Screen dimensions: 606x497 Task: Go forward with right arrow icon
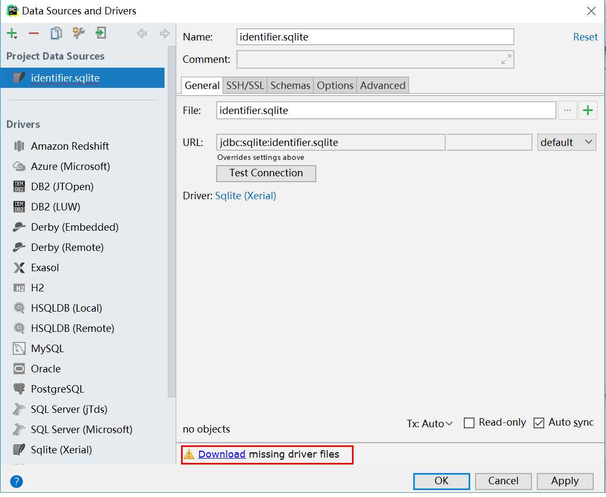(164, 34)
